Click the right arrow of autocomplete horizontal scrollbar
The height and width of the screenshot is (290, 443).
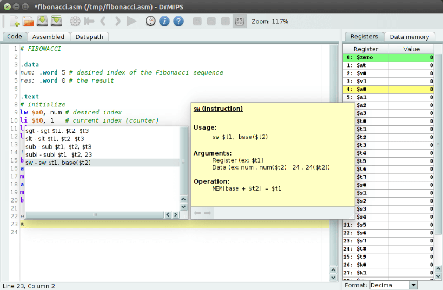click(x=176, y=215)
